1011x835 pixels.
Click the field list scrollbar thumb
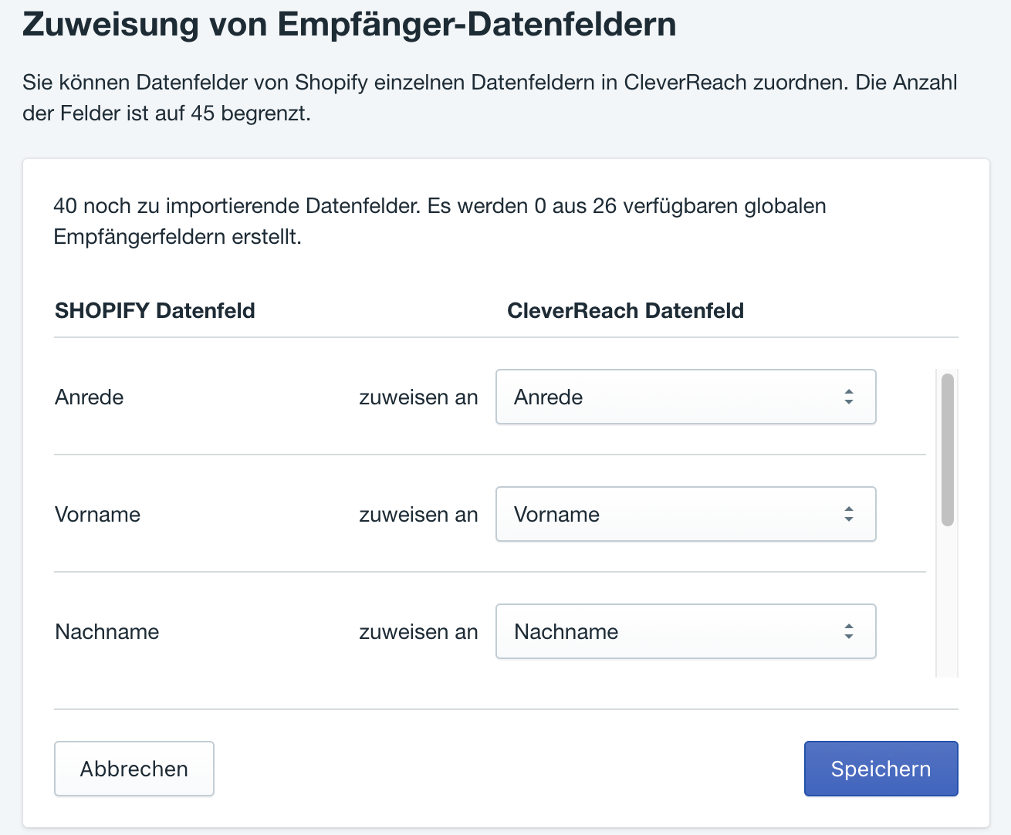point(947,449)
